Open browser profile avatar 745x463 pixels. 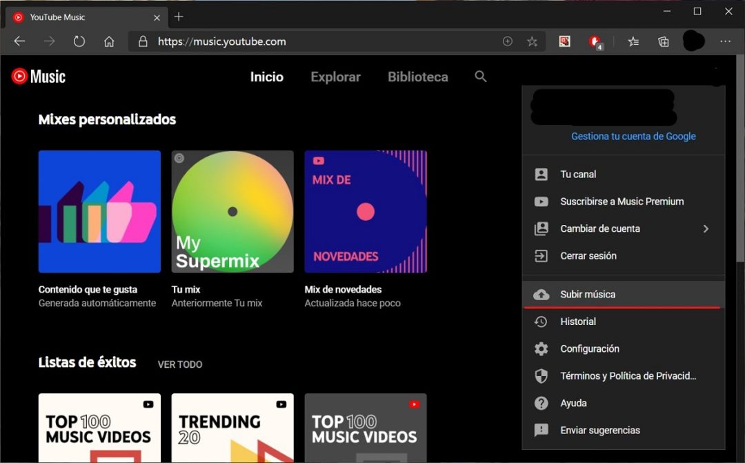click(x=693, y=41)
